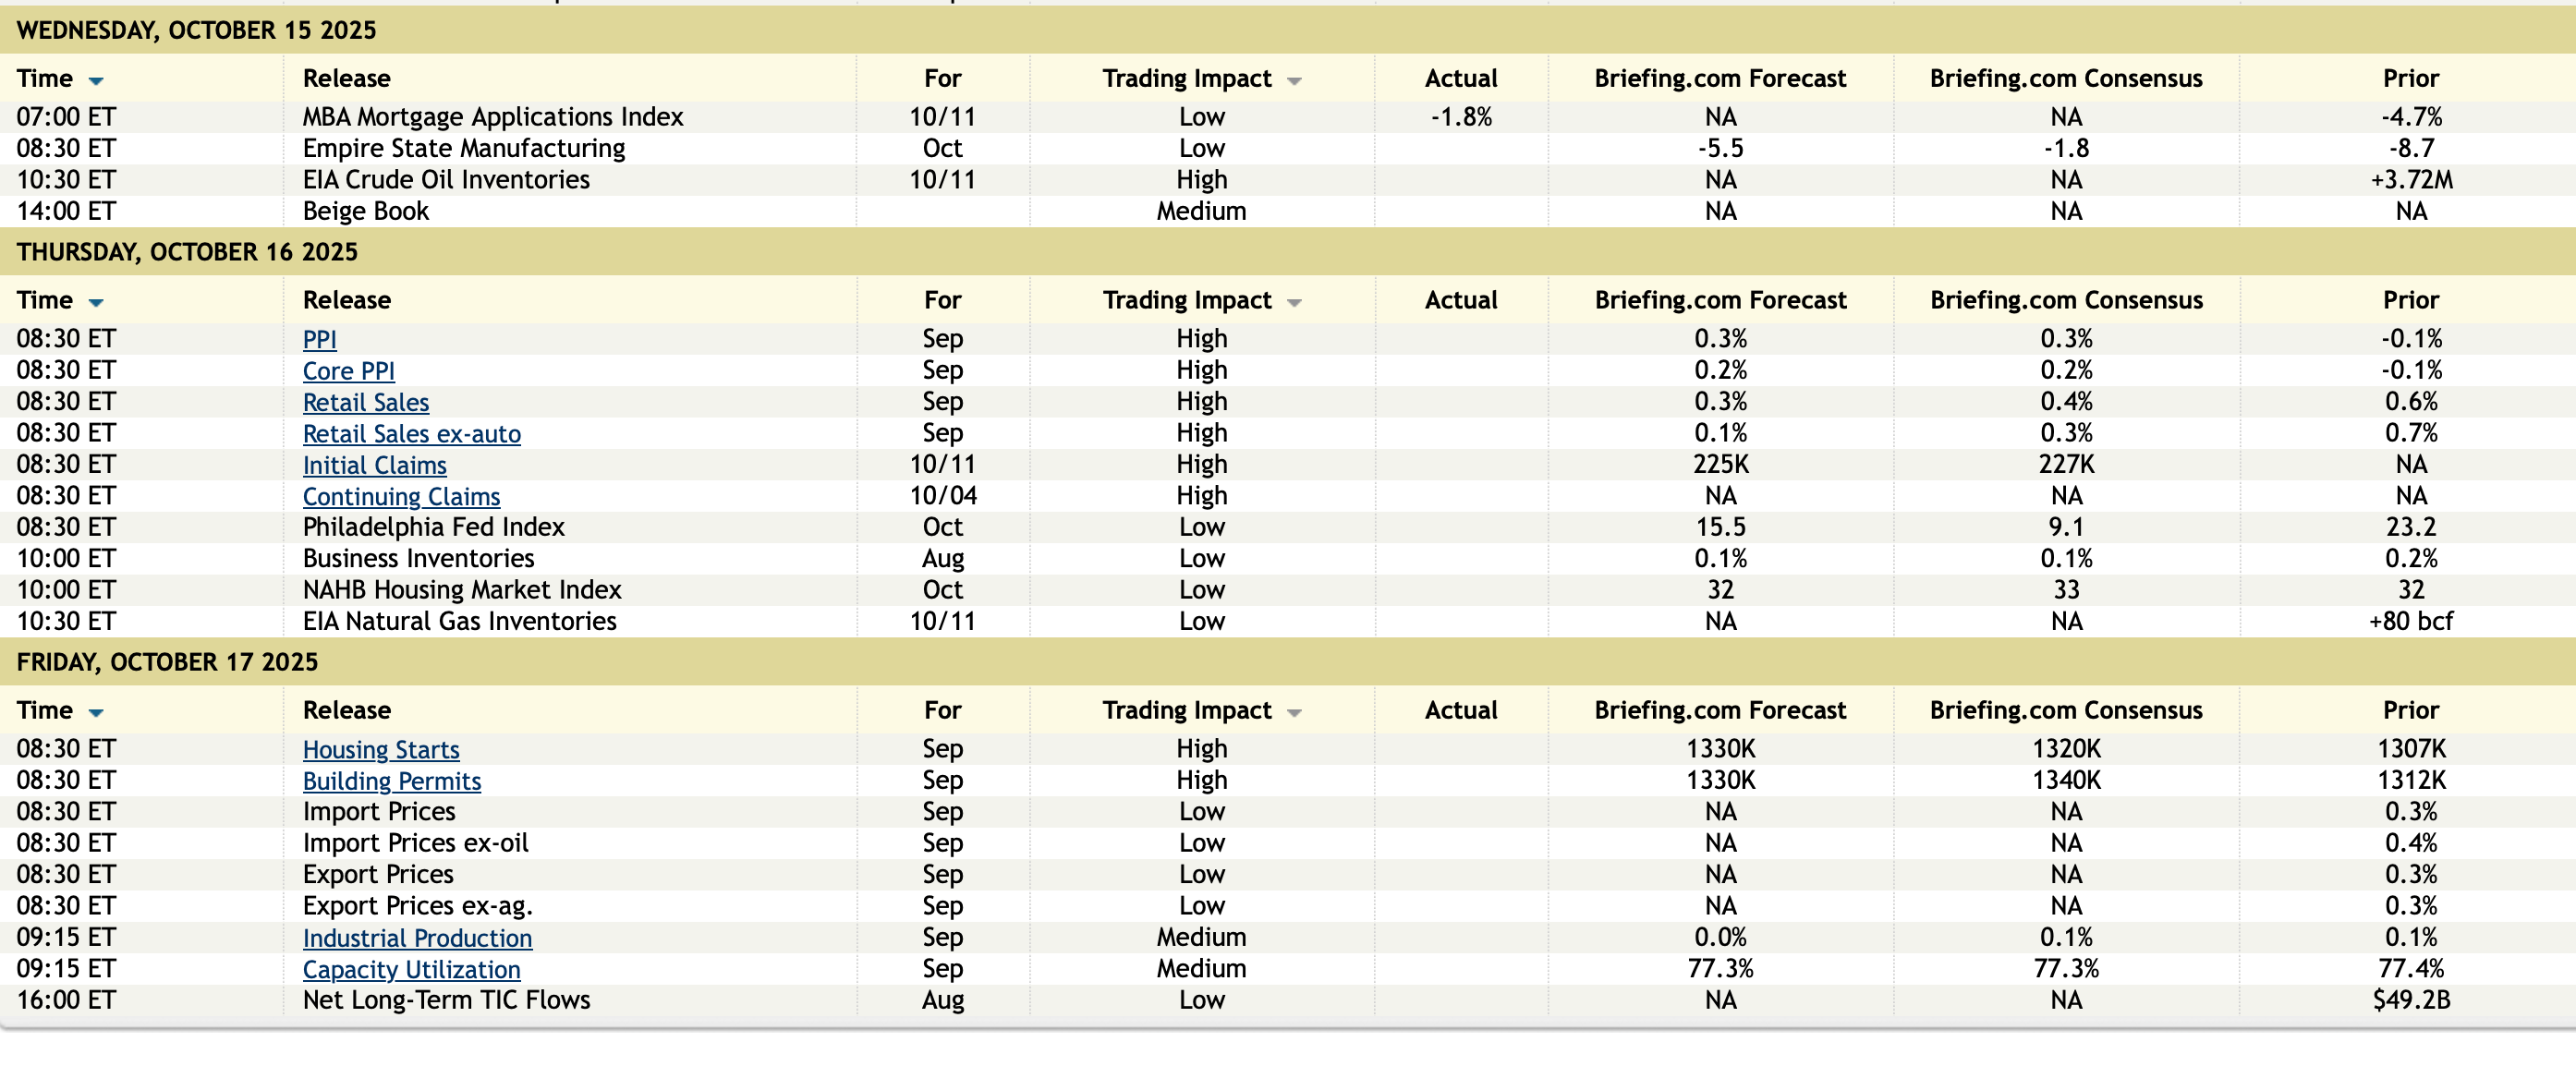Image resolution: width=2576 pixels, height=1066 pixels.
Task: Open the Initial Claims link
Action: tap(374, 465)
